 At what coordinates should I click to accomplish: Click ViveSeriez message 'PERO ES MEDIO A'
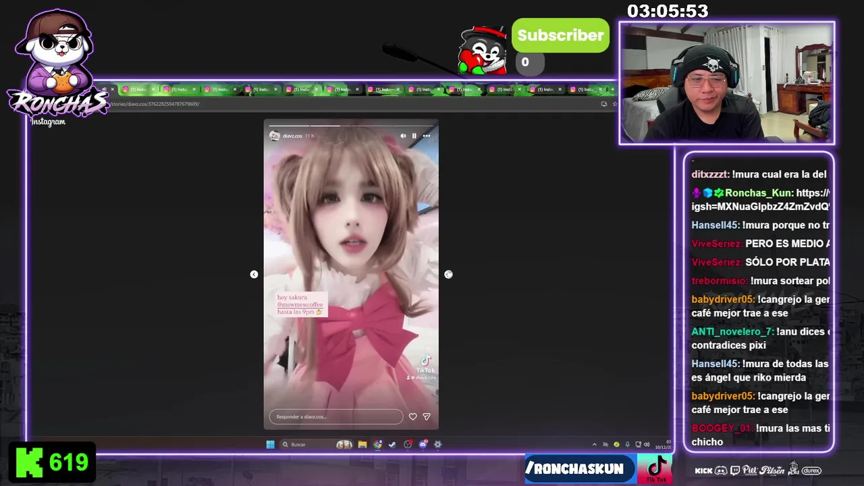(x=761, y=244)
